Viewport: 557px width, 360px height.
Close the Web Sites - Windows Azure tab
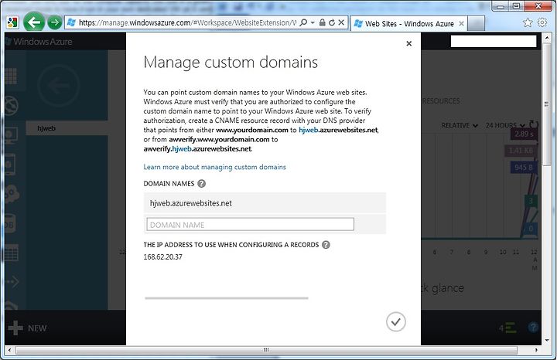pos(461,24)
